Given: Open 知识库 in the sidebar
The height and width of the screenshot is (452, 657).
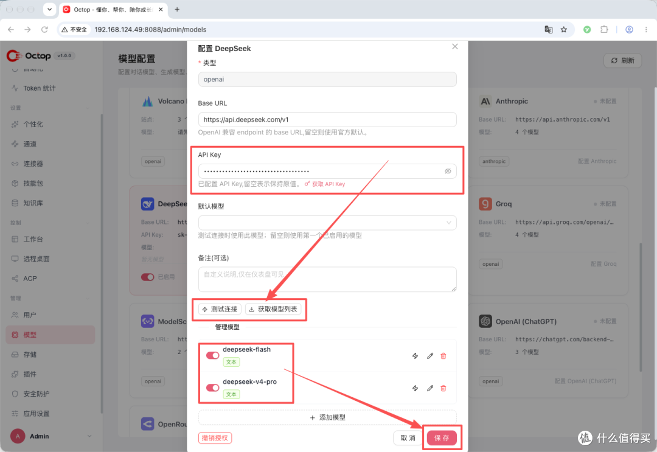Looking at the screenshot, I should [x=50, y=203].
